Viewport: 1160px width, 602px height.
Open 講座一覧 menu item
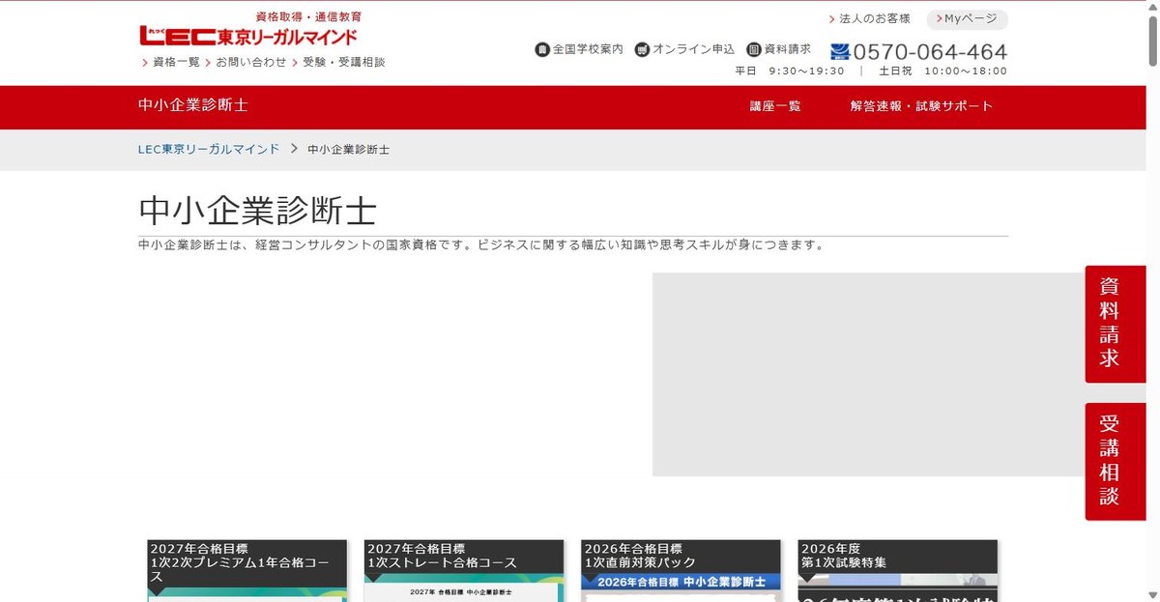[x=775, y=106]
